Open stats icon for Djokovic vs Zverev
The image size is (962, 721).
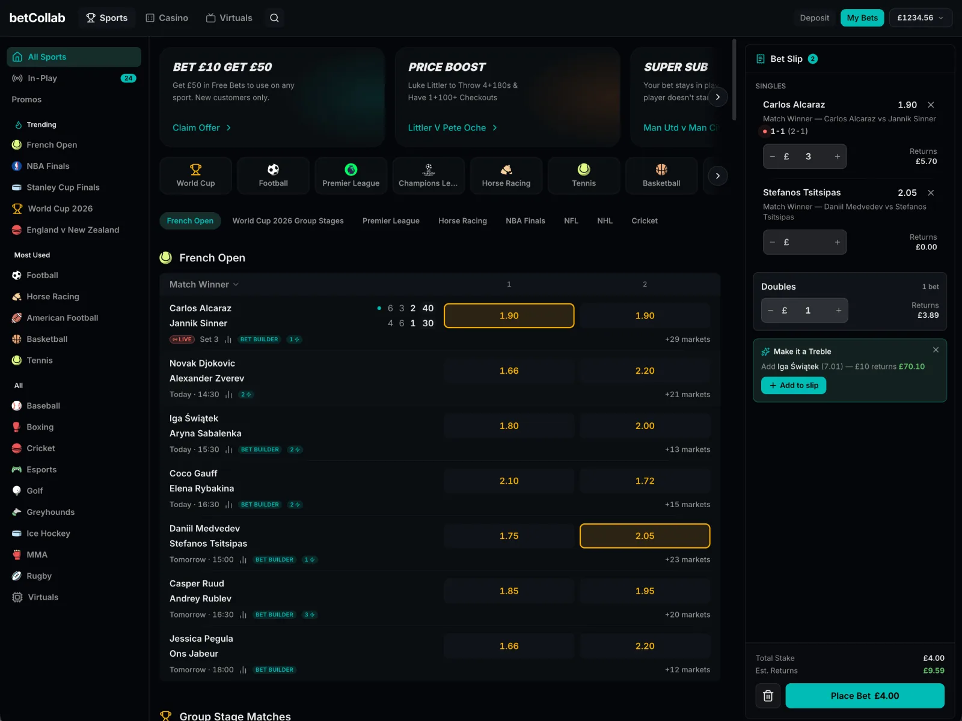coord(228,395)
